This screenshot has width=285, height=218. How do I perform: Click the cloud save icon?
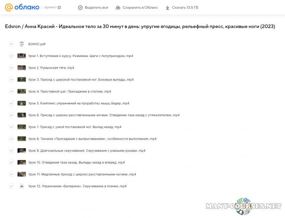pos(117,7)
